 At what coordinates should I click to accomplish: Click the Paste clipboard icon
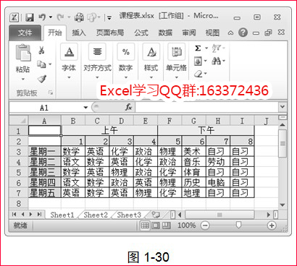point(23,52)
